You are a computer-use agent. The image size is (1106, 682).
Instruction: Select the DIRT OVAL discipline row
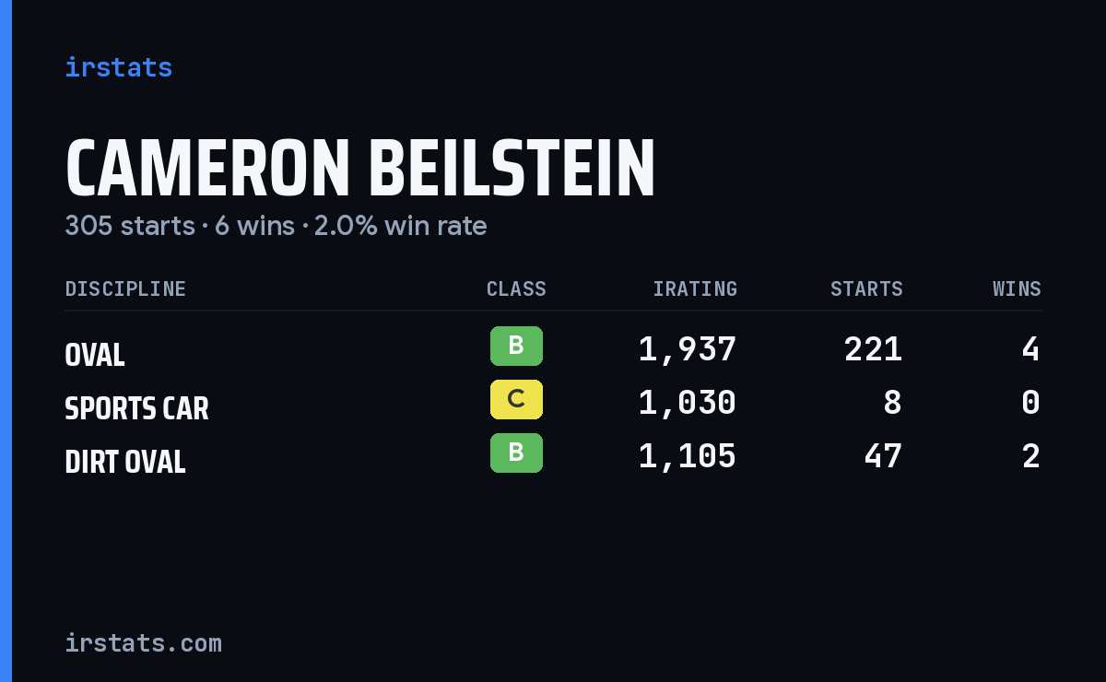pos(553,457)
